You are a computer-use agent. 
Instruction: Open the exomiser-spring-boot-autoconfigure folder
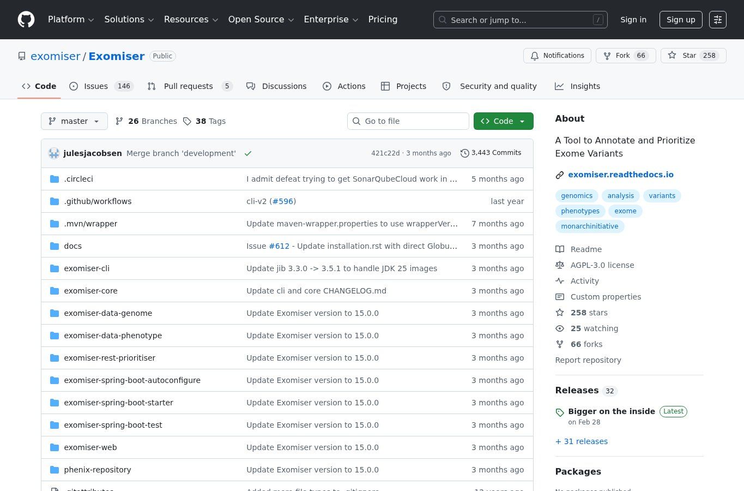[132, 380]
